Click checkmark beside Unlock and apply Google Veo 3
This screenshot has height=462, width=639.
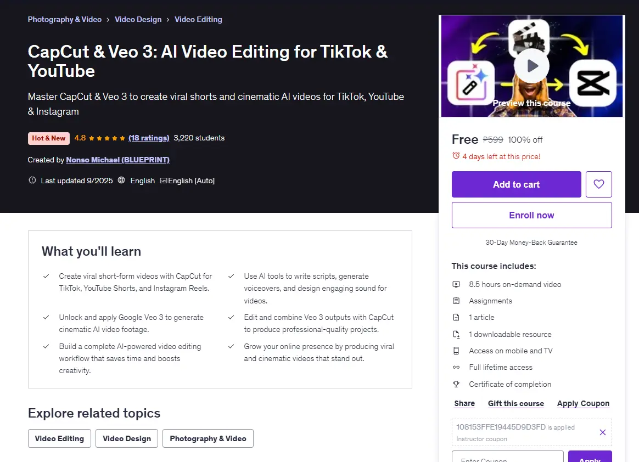[x=46, y=317]
